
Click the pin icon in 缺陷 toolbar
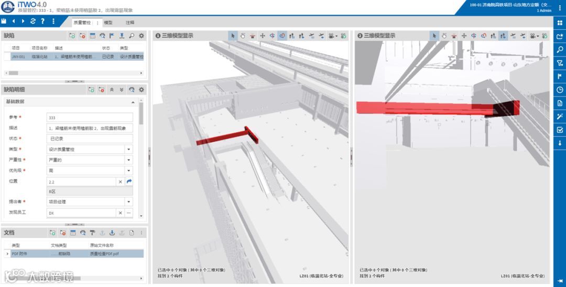(x=122, y=36)
